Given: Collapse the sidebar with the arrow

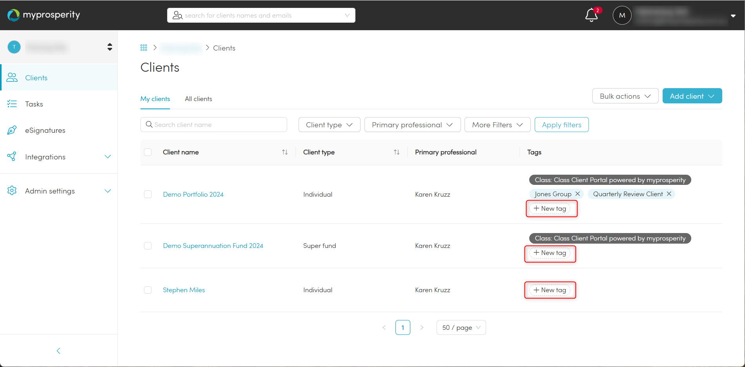Looking at the screenshot, I should pyautogui.click(x=58, y=351).
